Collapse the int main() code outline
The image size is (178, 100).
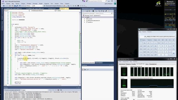11,24
